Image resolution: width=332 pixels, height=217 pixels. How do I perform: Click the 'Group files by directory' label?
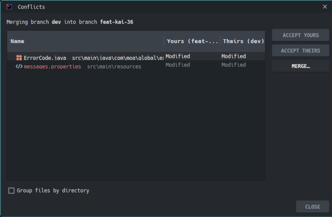click(x=53, y=191)
